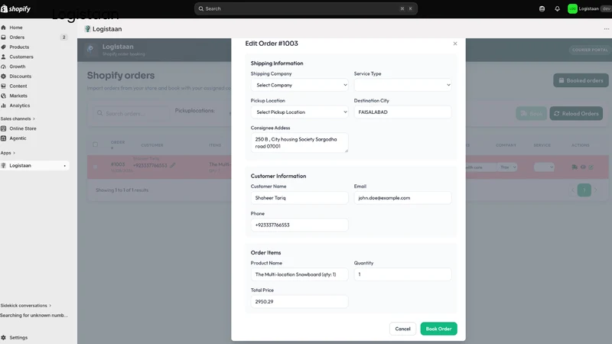Image resolution: width=612 pixels, height=344 pixels.
Task: Click the Shopify logo
Action: (x=15, y=8)
